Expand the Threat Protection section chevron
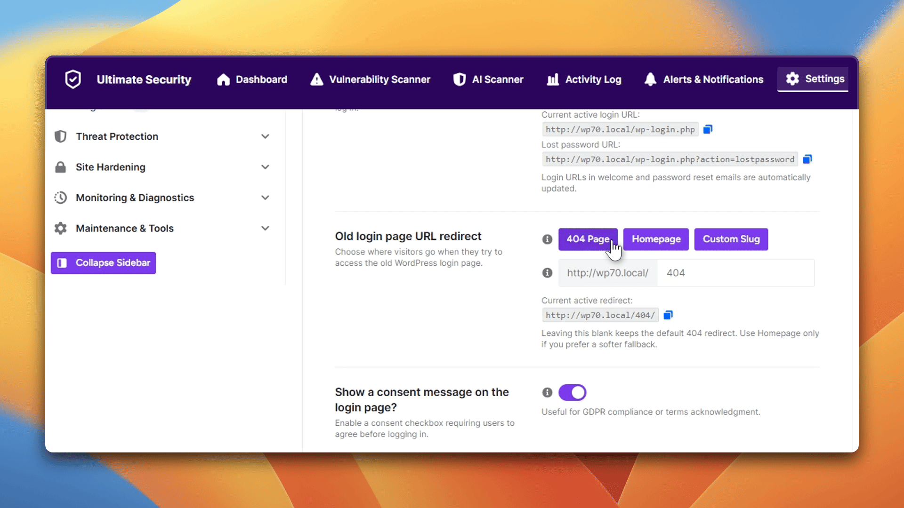Image resolution: width=904 pixels, height=508 pixels. pyautogui.click(x=265, y=136)
